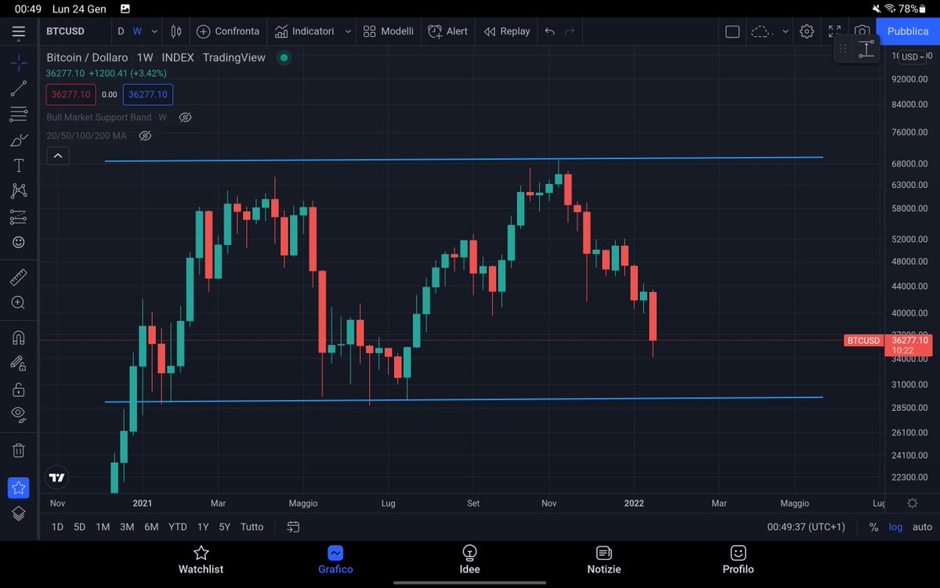The width and height of the screenshot is (940, 588).
Task: Activate the zoom in tool
Action: click(19, 302)
